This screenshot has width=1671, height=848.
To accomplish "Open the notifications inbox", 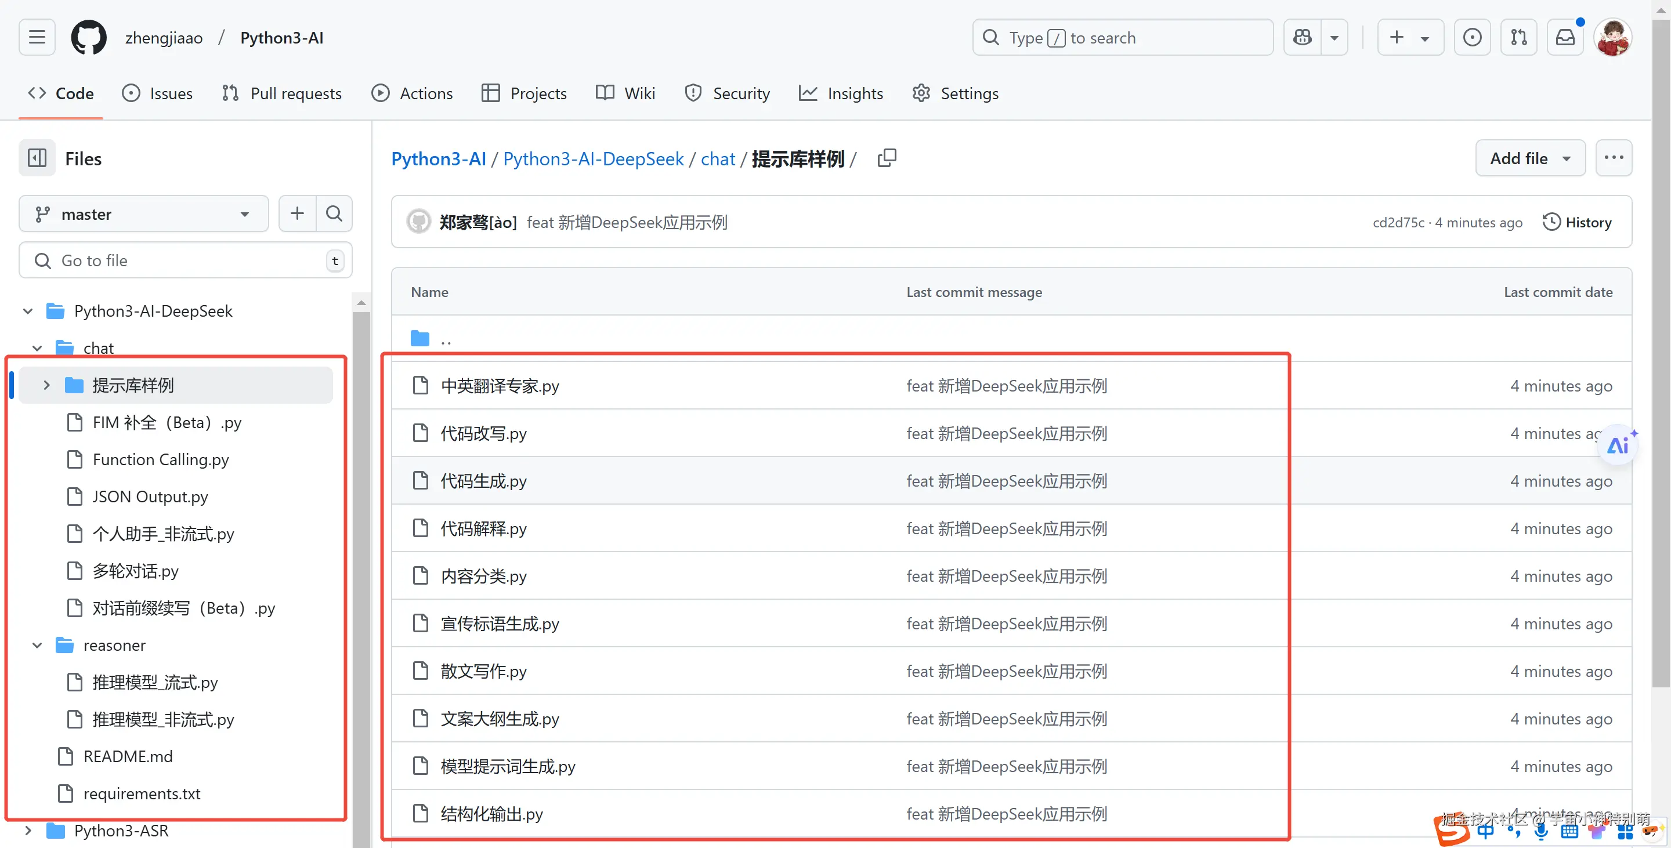I will click(x=1565, y=37).
